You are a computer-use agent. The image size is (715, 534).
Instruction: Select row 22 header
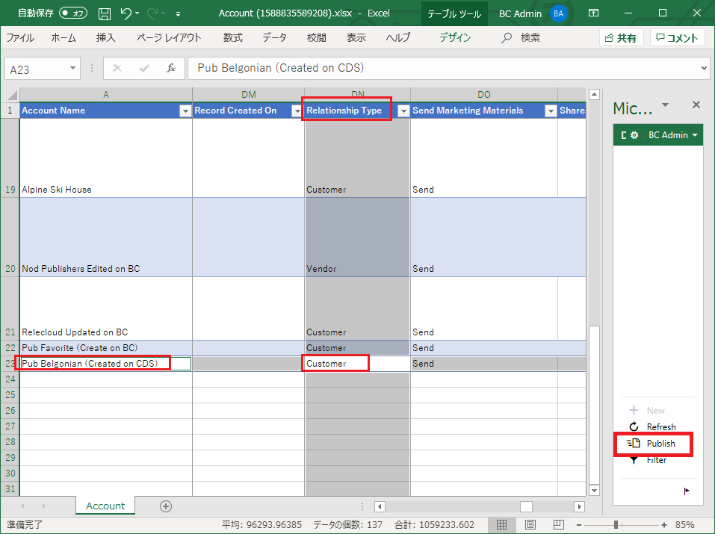click(x=10, y=348)
